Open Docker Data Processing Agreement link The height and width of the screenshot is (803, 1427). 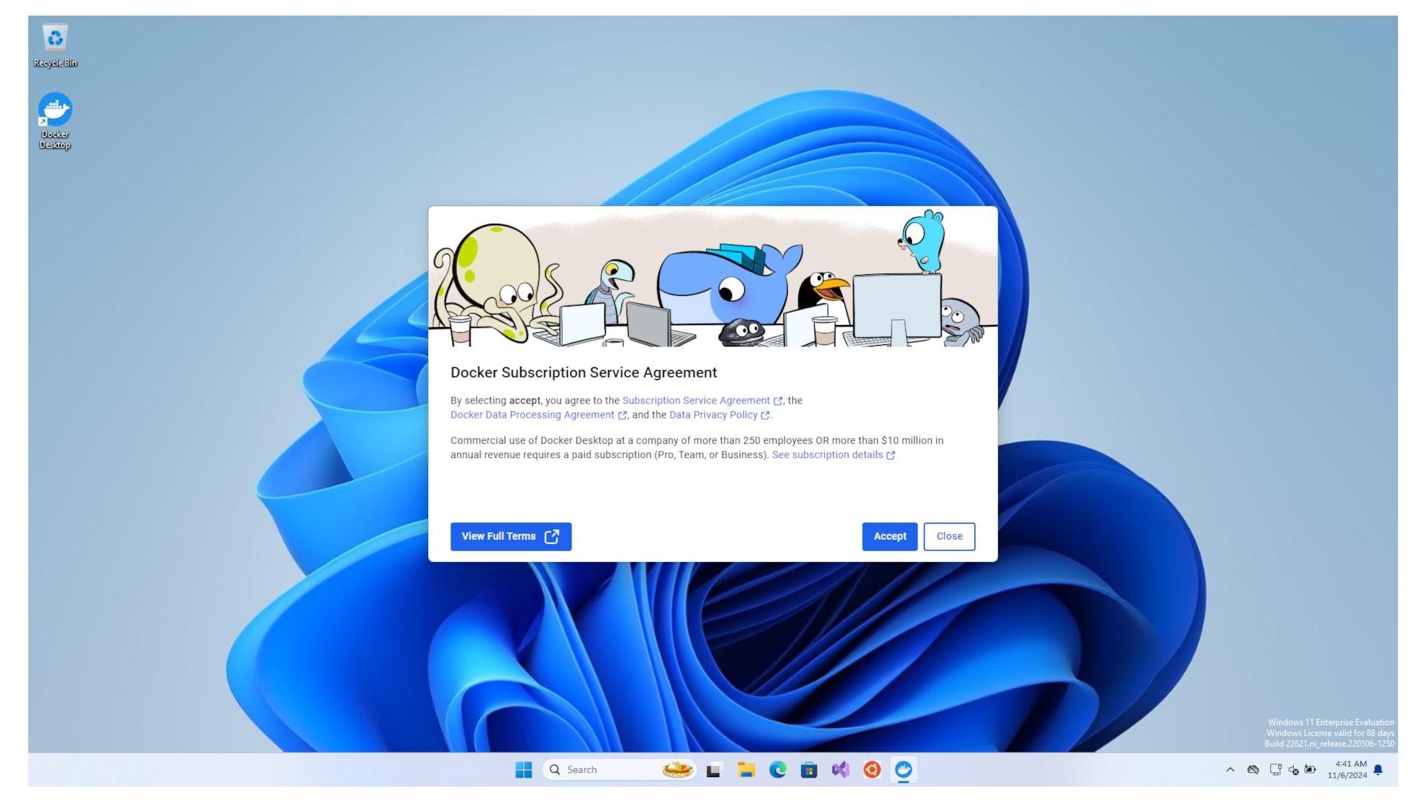point(532,415)
